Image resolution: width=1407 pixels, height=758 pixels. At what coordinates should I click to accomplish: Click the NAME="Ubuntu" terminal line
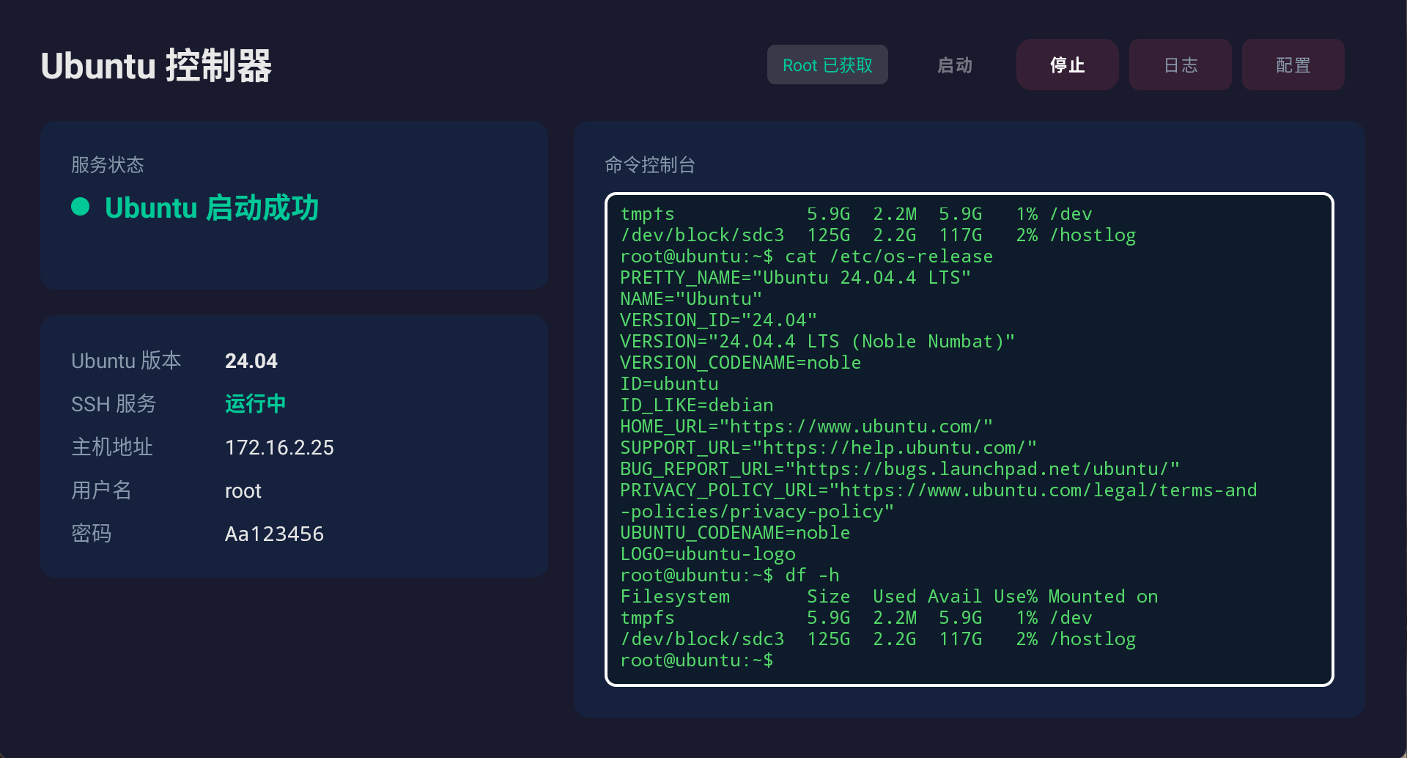point(691,299)
